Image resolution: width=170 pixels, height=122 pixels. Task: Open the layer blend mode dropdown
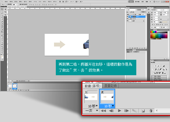[x=131, y=10]
